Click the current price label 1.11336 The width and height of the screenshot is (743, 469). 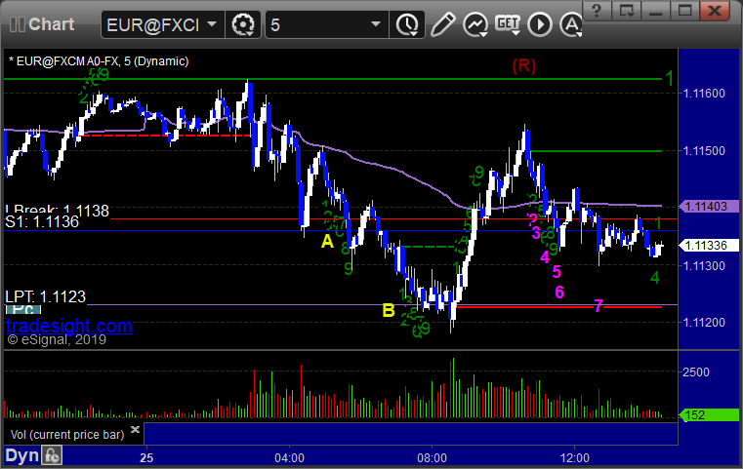click(x=709, y=245)
